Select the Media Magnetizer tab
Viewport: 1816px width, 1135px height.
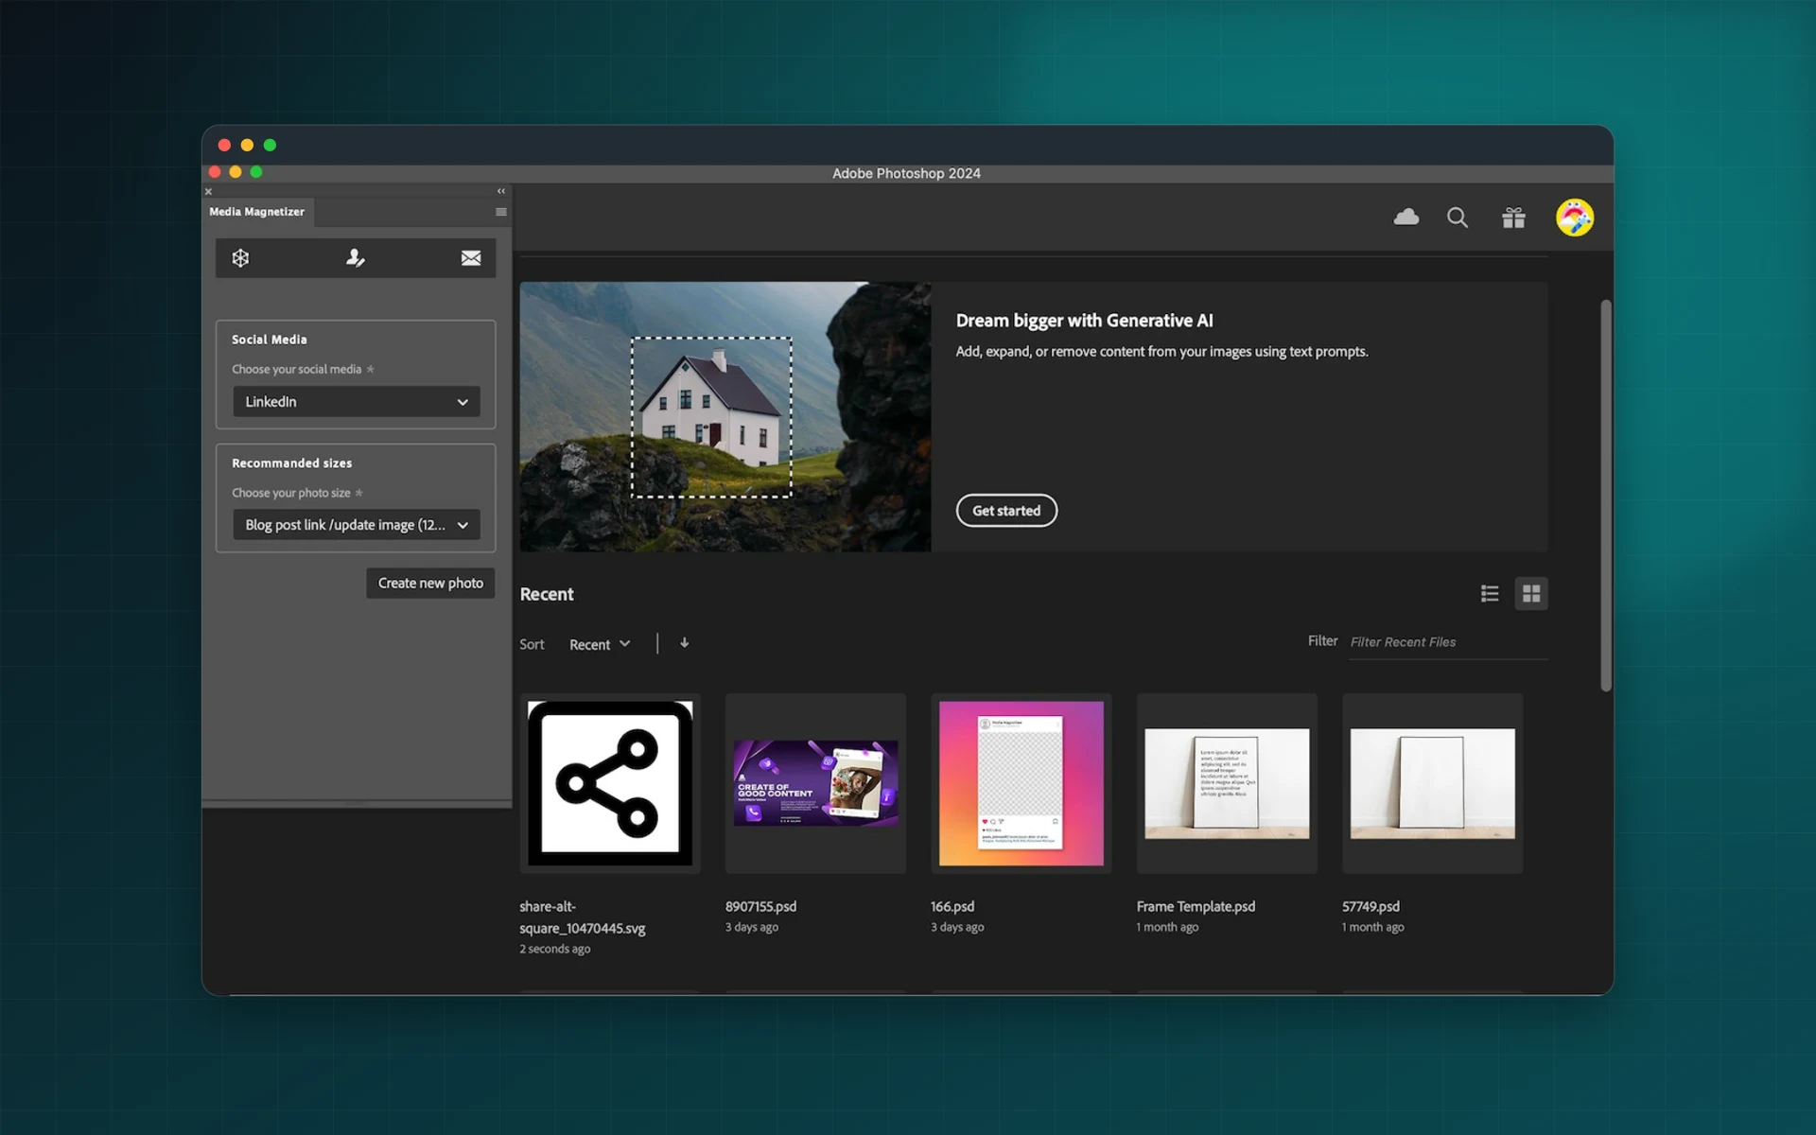pyautogui.click(x=257, y=212)
